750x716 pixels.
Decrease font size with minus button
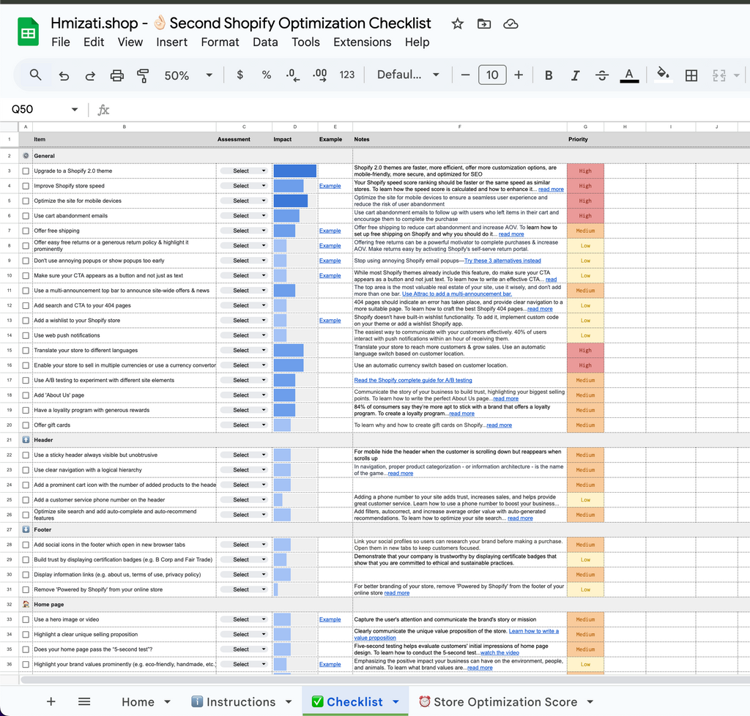click(465, 75)
